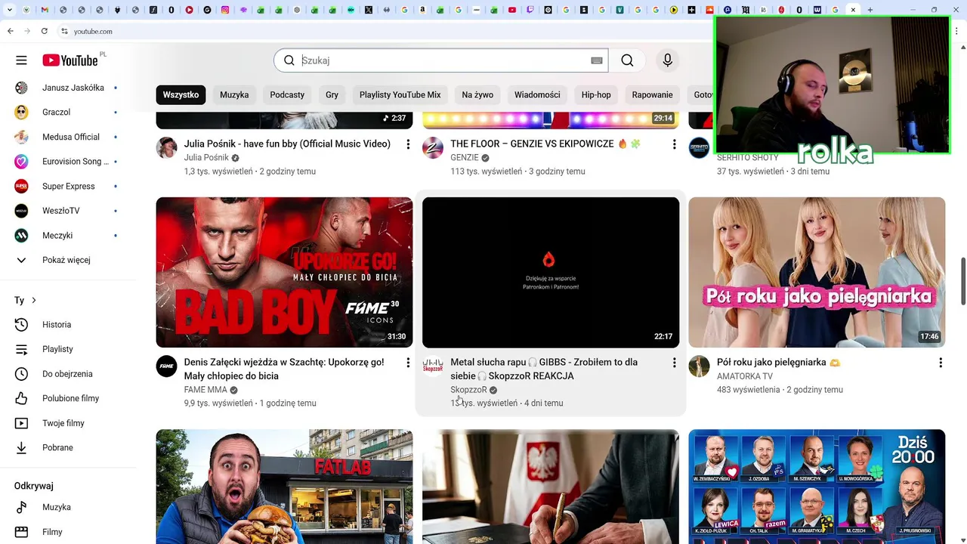The width and height of the screenshot is (967, 544).
Task: Reload the page with the browser refresh button
Action: (x=45, y=31)
